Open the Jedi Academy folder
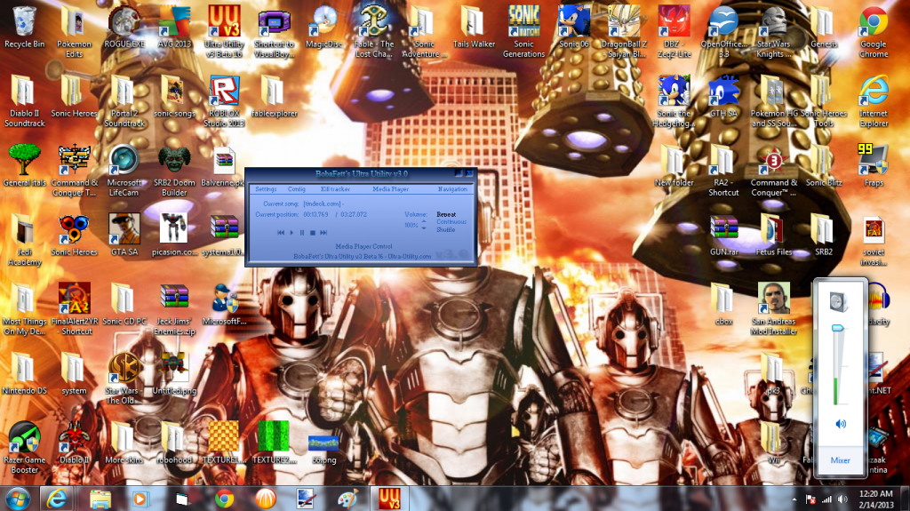The height and width of the screenshot is (511, 910). pos(24,239)
